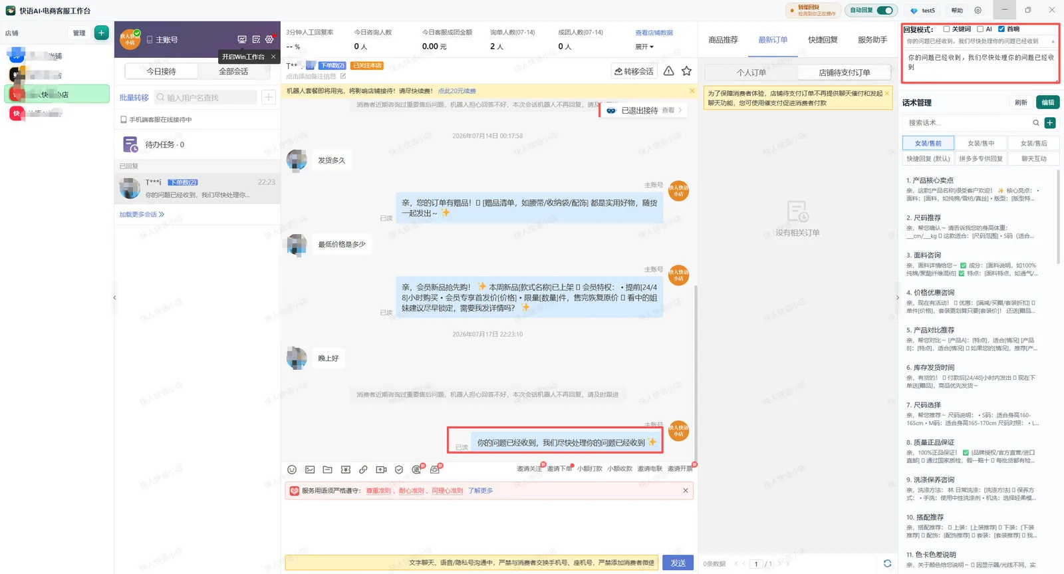Select the 拼多多专供回复 script category
The image size is (1064, 574).
point(981,158)
